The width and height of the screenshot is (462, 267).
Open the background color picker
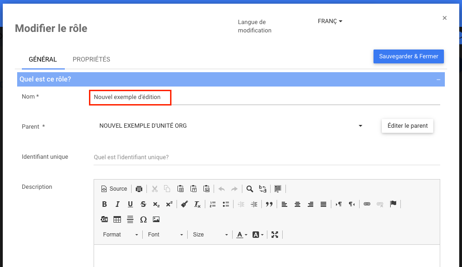tap(258, 235)
